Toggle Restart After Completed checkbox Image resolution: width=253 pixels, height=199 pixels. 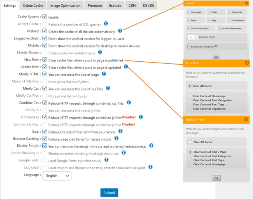click(189, 47)
